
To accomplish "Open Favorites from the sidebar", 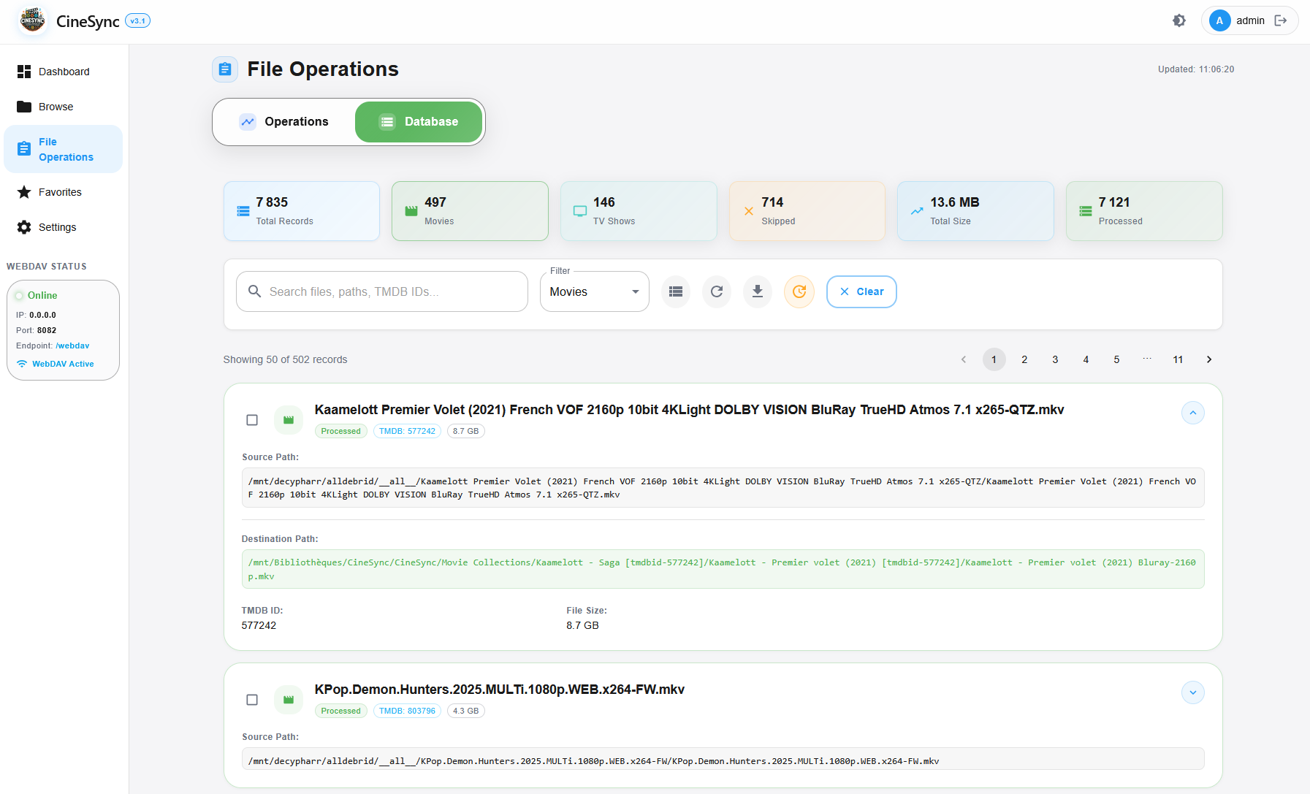I will [x=60, y=192].
